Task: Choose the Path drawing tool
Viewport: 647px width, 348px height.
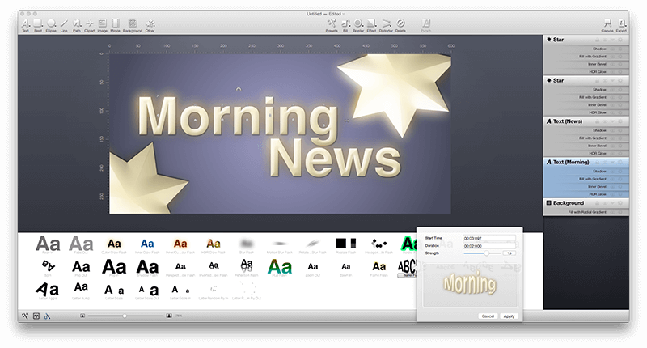Action: (77, 25)
